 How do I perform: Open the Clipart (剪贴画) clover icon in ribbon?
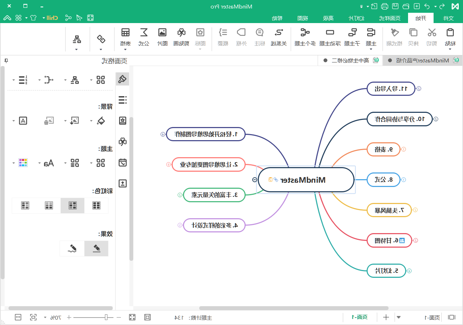coord(182,33)
